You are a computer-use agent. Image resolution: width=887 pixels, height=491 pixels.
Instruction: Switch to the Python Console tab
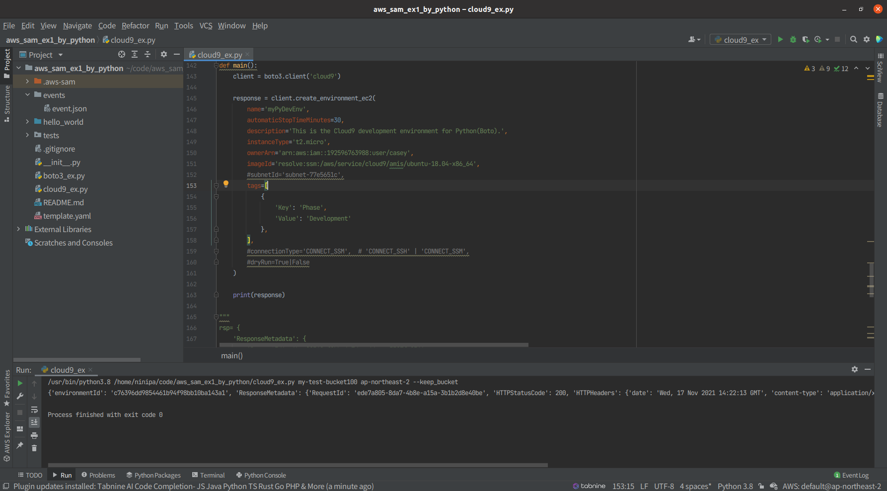[x=261, y=476]
